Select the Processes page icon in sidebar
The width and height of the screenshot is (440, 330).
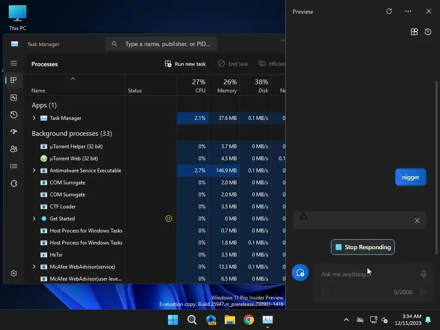point(13,80)
